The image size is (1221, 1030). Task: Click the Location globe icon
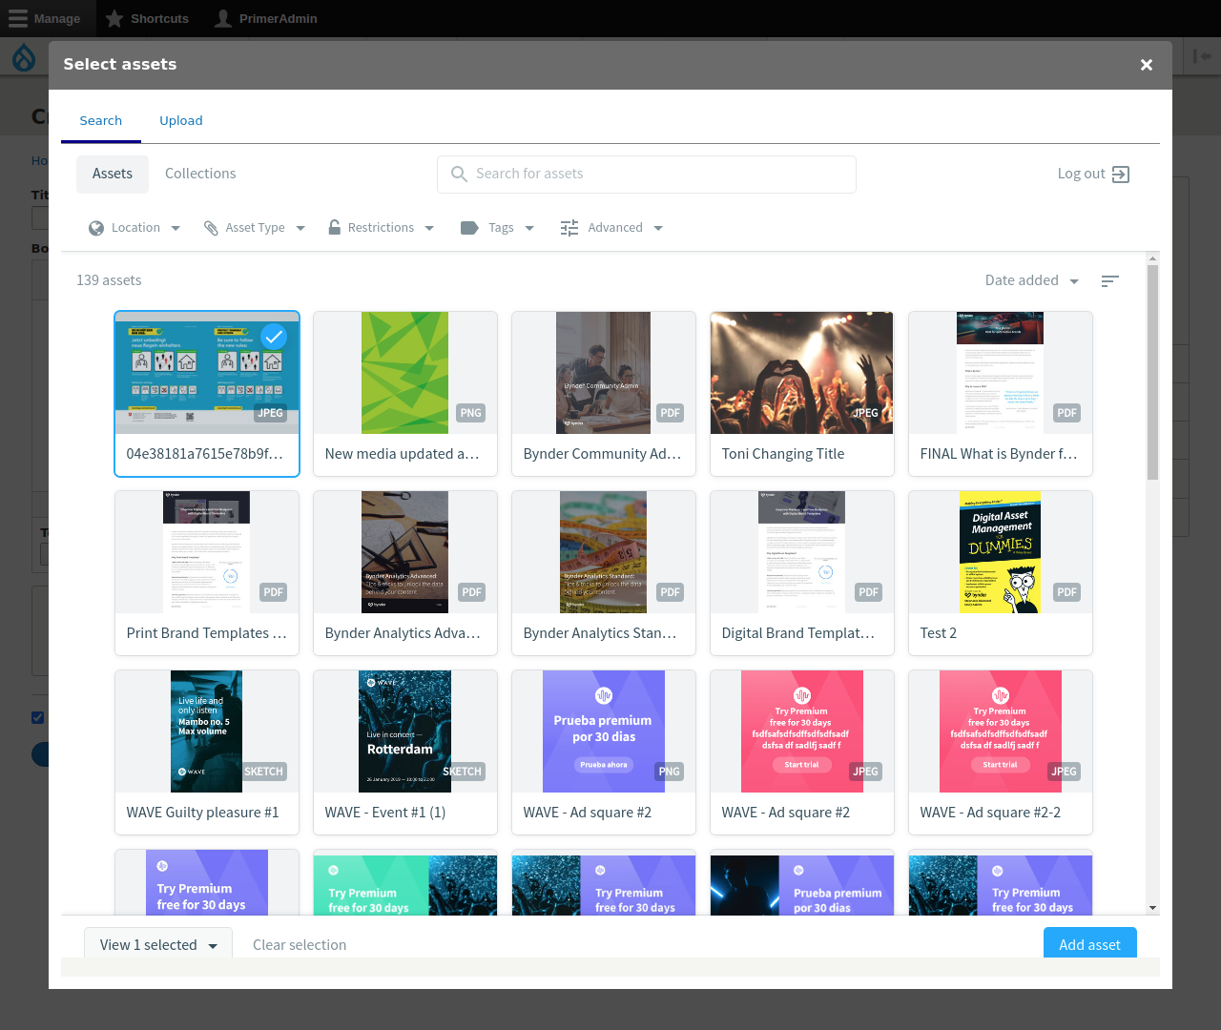96,228
